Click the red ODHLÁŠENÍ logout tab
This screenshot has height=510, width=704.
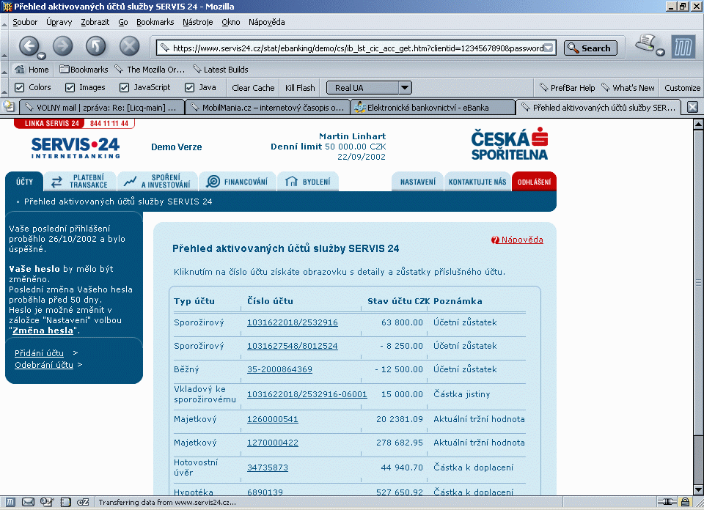[x=535, y=182]
